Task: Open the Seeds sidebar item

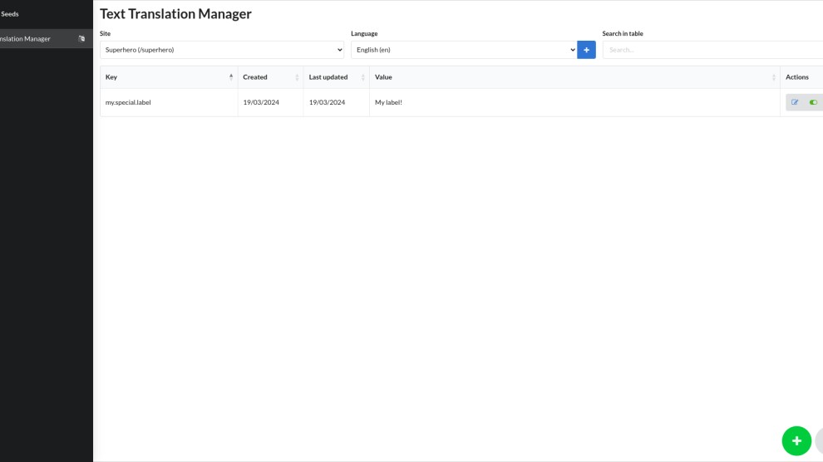Action: [x=9, y=14]
